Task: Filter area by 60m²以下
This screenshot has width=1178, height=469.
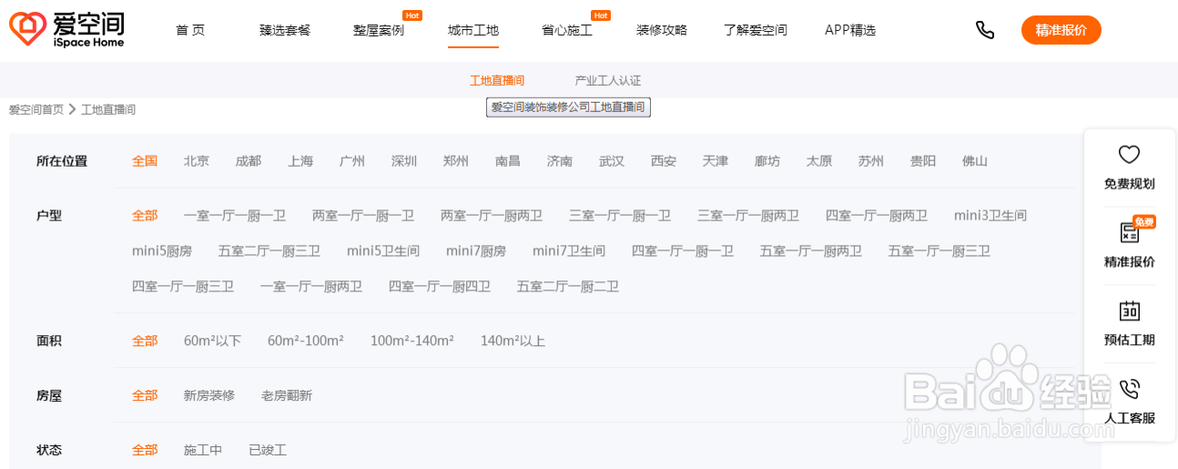Action: [x=212, y=342]
